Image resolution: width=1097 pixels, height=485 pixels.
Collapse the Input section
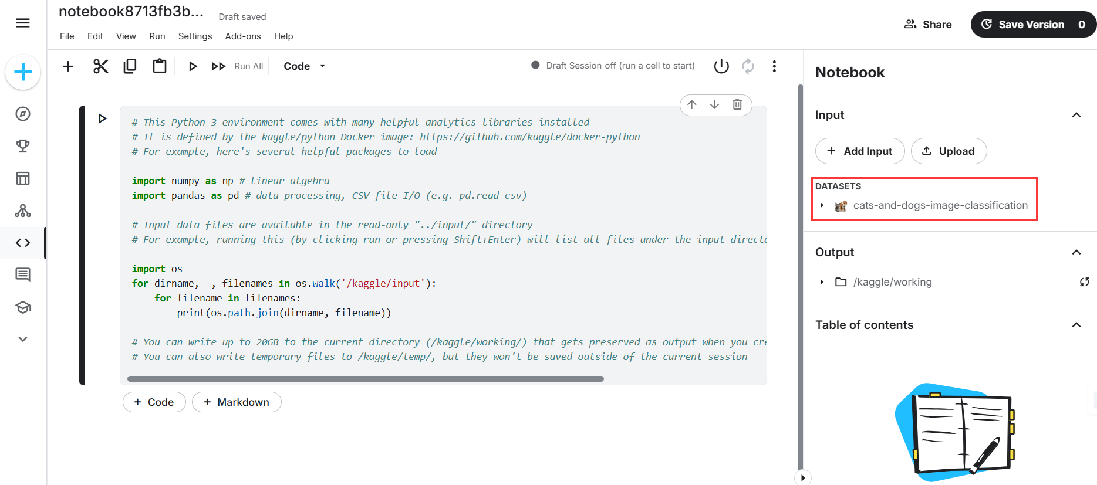coord(1076,115)
